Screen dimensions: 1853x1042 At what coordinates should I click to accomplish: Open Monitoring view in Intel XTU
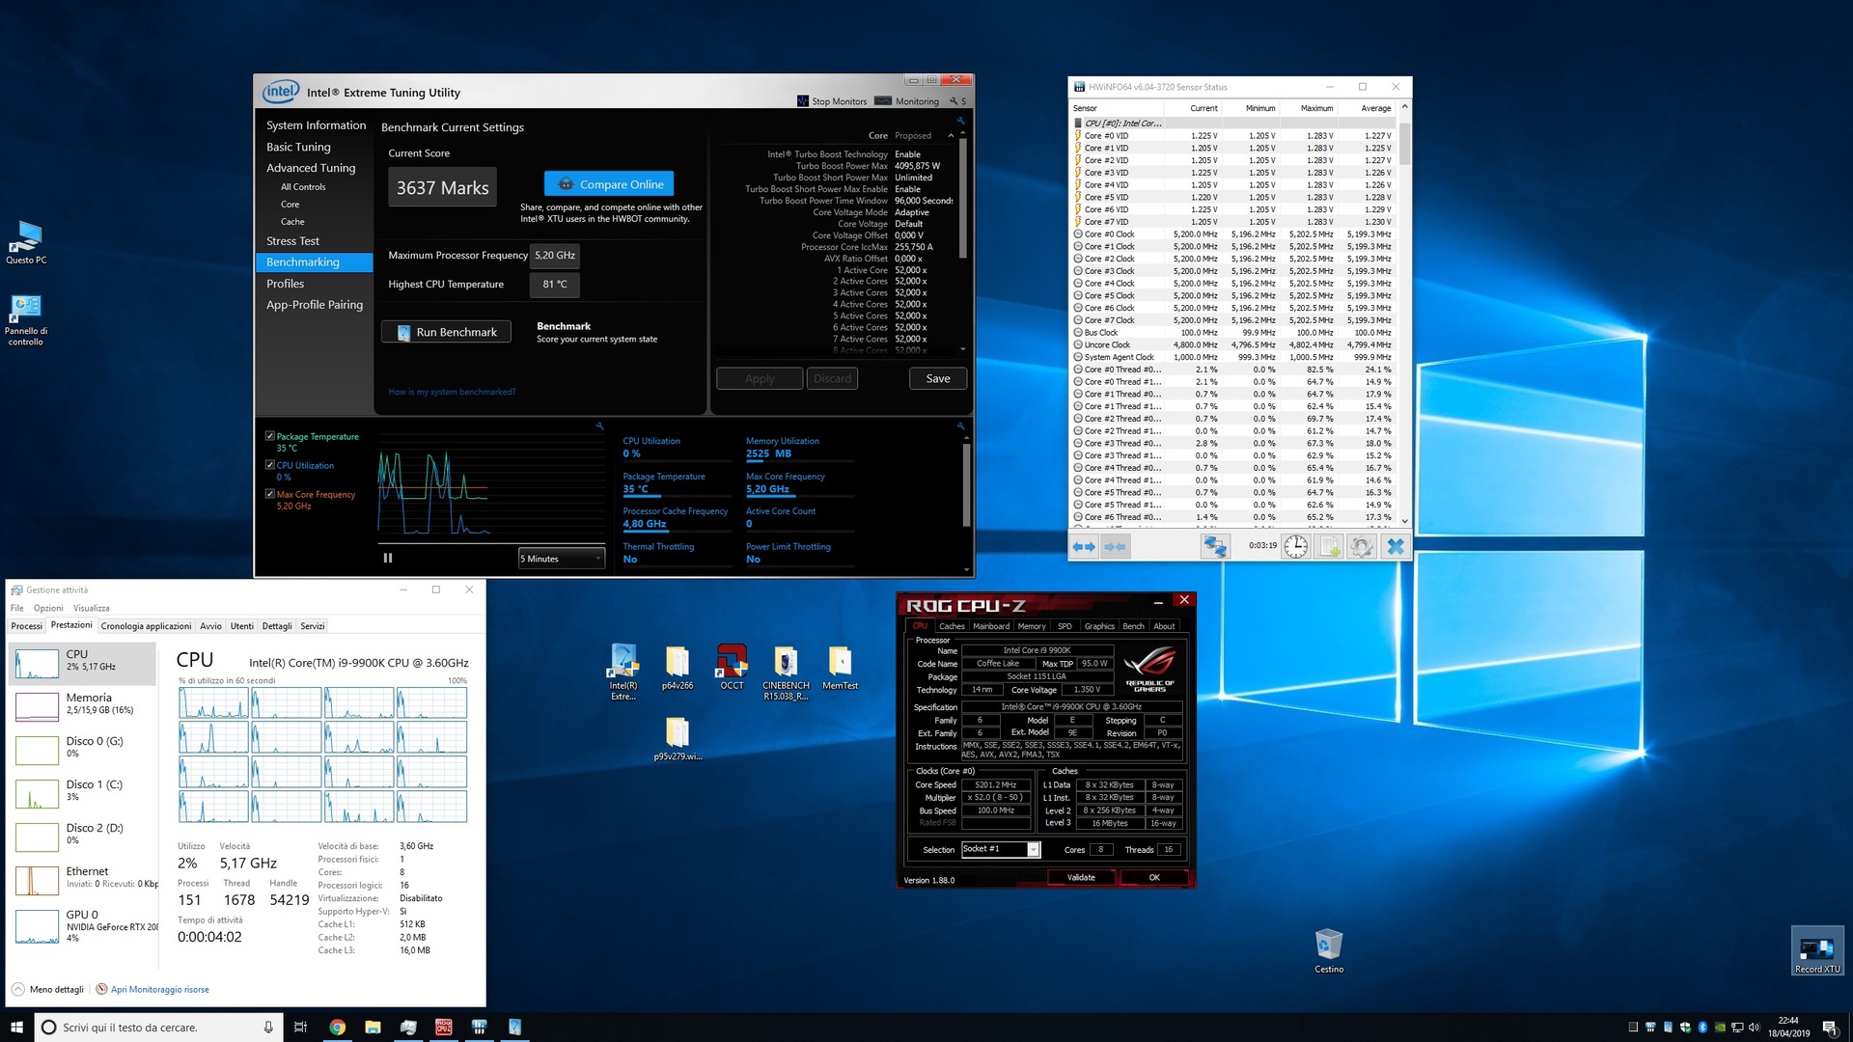pyautogui.click(x=906, y=101)
